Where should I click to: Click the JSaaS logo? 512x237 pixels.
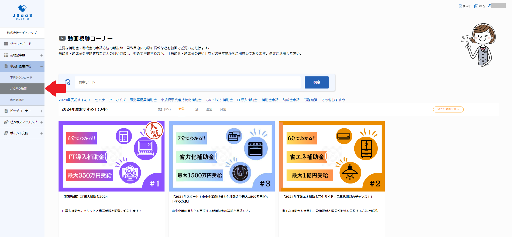22,12
